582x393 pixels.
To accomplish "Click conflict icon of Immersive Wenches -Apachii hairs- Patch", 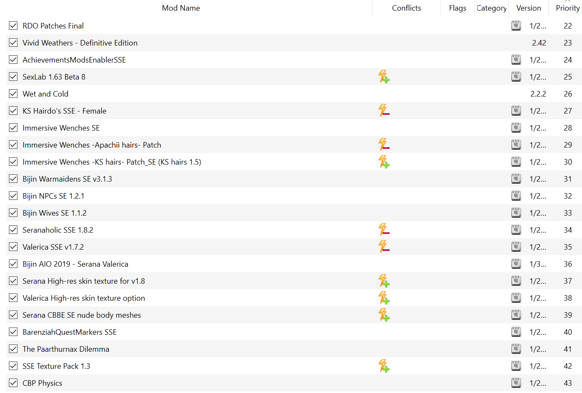I will (384, 145).
